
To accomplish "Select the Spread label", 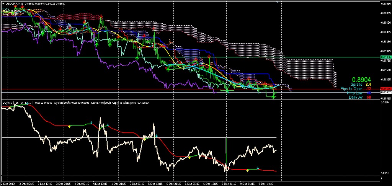I will (356, 85).
